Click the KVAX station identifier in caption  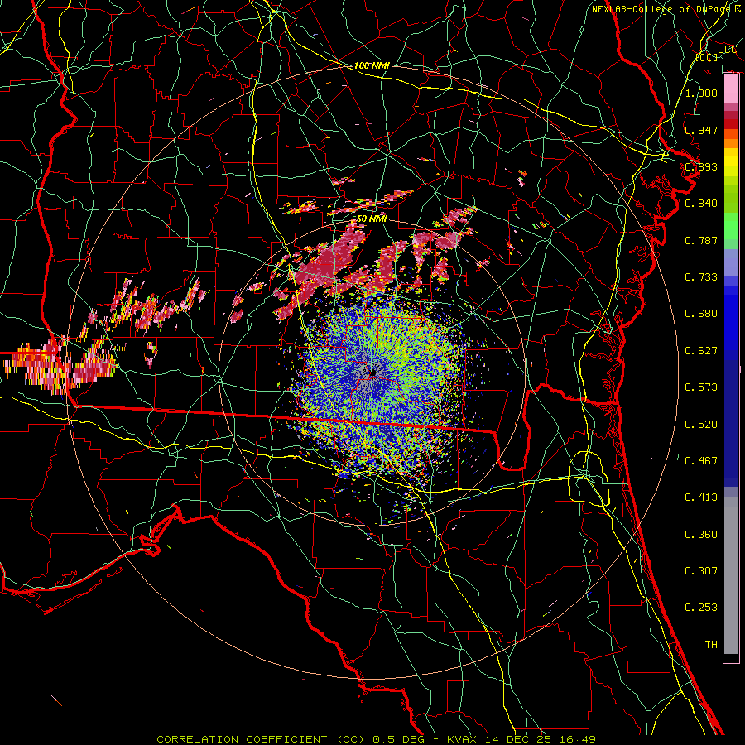463,739
